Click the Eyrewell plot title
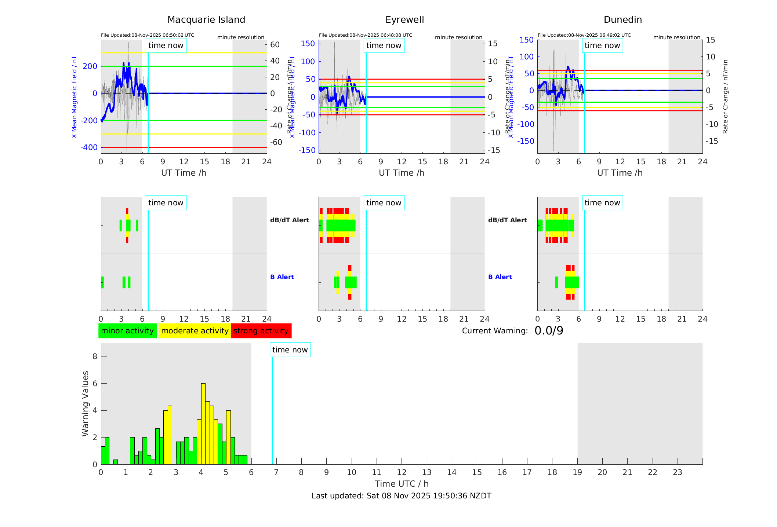The image size is (777, 527). pyautogui.click(x=404, y=20)
